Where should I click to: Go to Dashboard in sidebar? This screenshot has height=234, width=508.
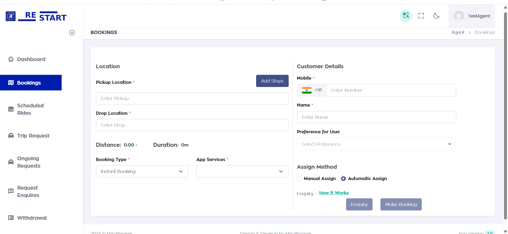(31, 59)
